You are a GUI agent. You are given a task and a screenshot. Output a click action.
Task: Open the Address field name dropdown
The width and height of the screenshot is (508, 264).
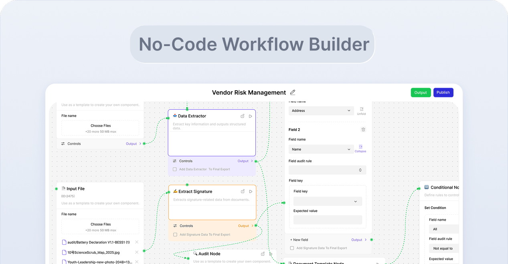click(x=321, y=111)
